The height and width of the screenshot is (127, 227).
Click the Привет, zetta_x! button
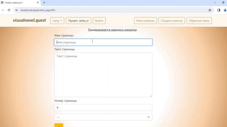click(x=78, y=20)
